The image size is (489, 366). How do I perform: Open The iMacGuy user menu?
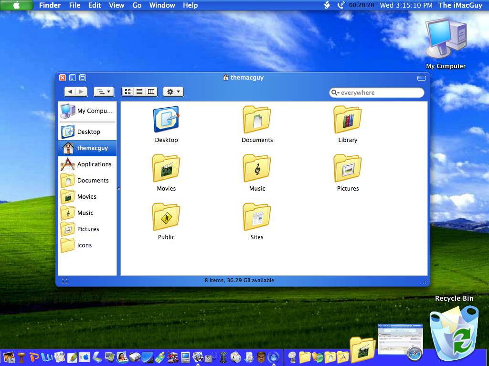coord(460,5)
